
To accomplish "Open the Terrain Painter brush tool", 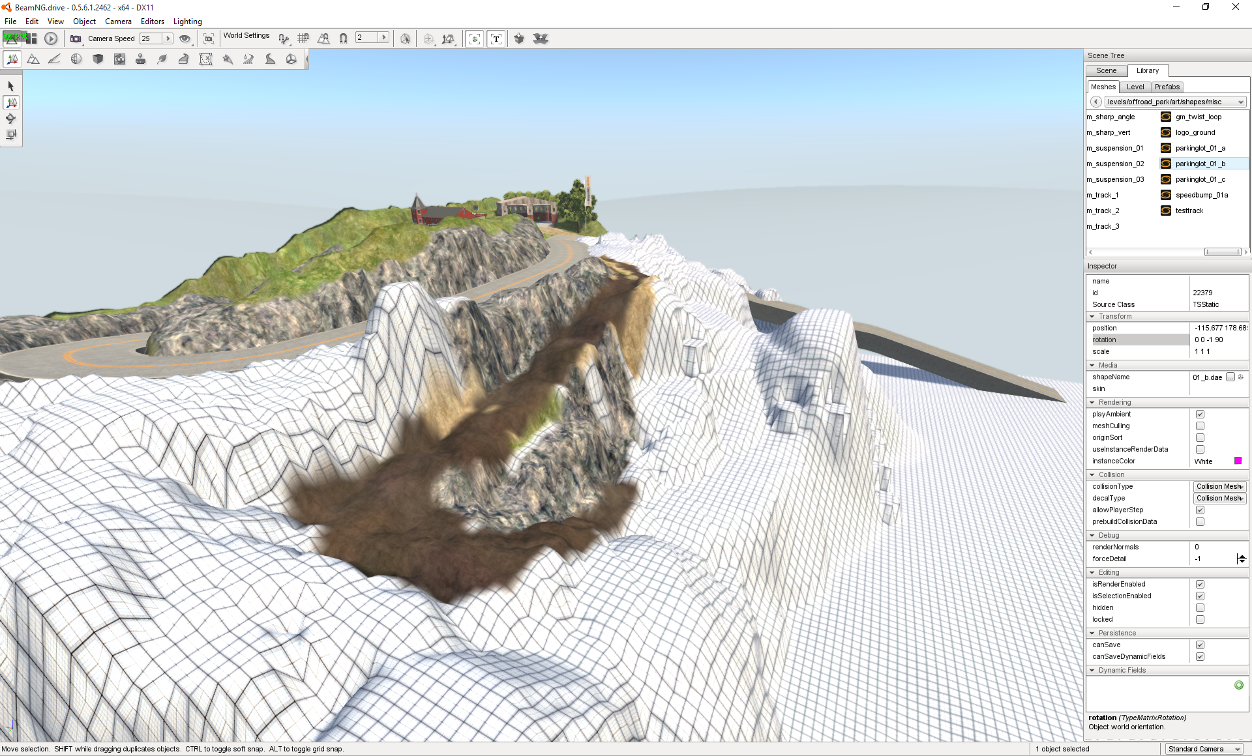I will pos(55,59).
